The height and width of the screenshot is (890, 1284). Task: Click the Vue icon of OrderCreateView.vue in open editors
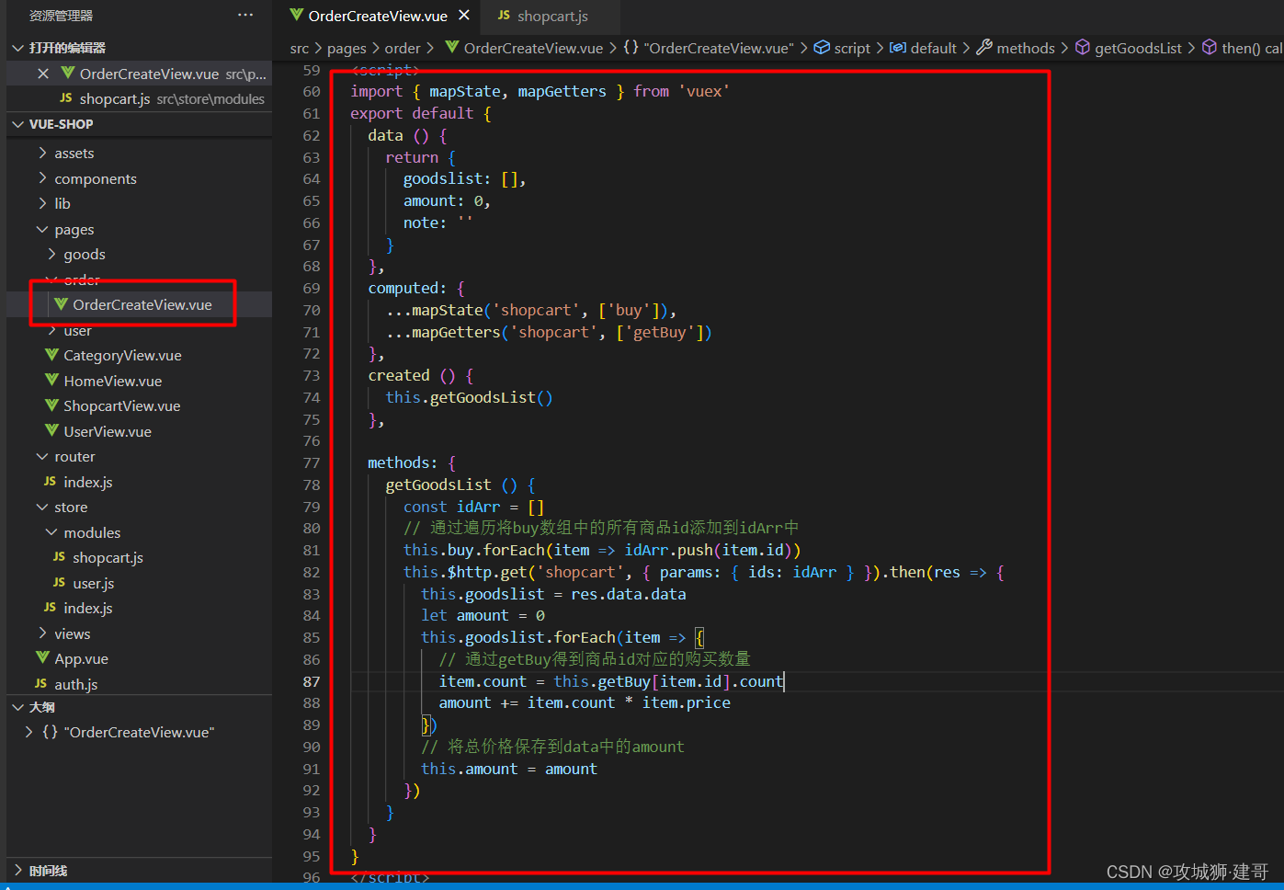pyautogui.click(x=68, y=74)
